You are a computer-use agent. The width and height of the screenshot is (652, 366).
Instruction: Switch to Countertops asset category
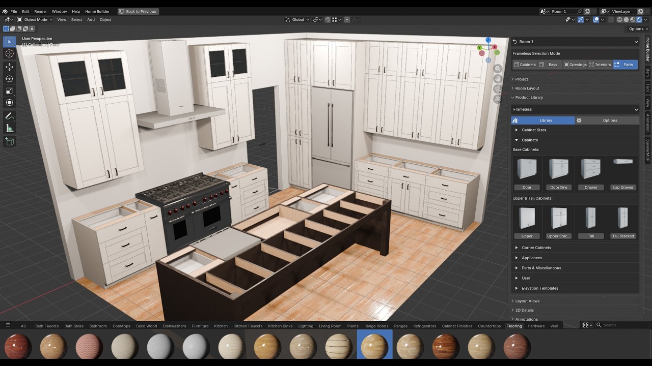489,326
